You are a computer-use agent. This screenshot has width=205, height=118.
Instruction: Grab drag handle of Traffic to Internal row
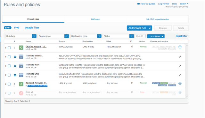point(6,57)
